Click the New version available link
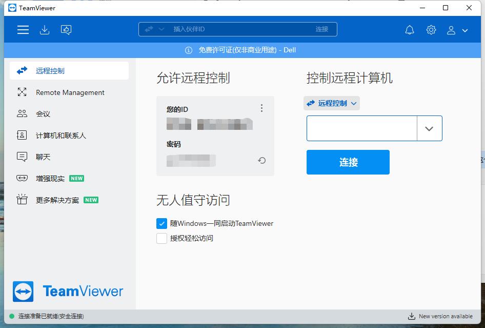The height and width of the screenshot is (328, 485). coord(441,316)
